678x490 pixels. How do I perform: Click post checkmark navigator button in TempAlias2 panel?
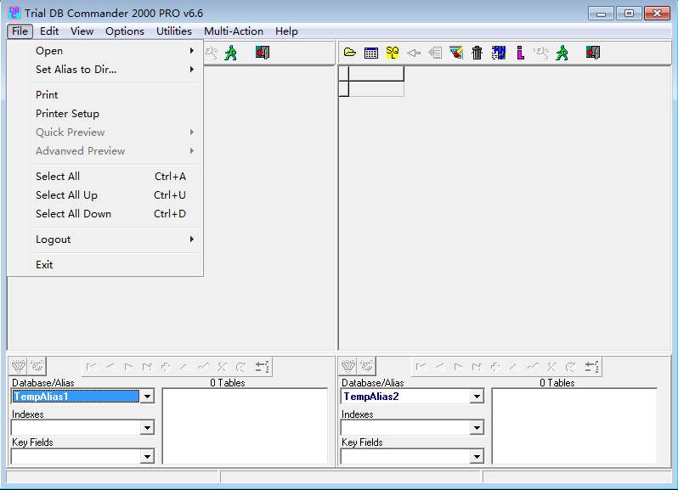pyautogui.click(x=533, y=367)
